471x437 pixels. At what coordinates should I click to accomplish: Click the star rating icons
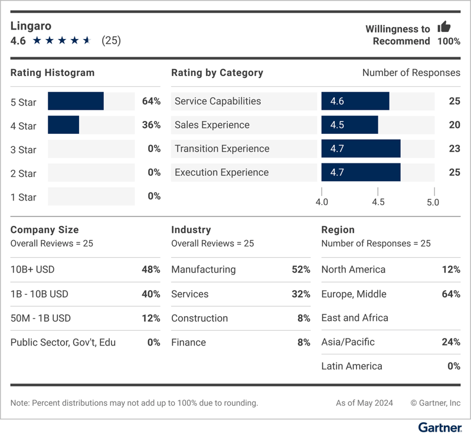point(61,41)
